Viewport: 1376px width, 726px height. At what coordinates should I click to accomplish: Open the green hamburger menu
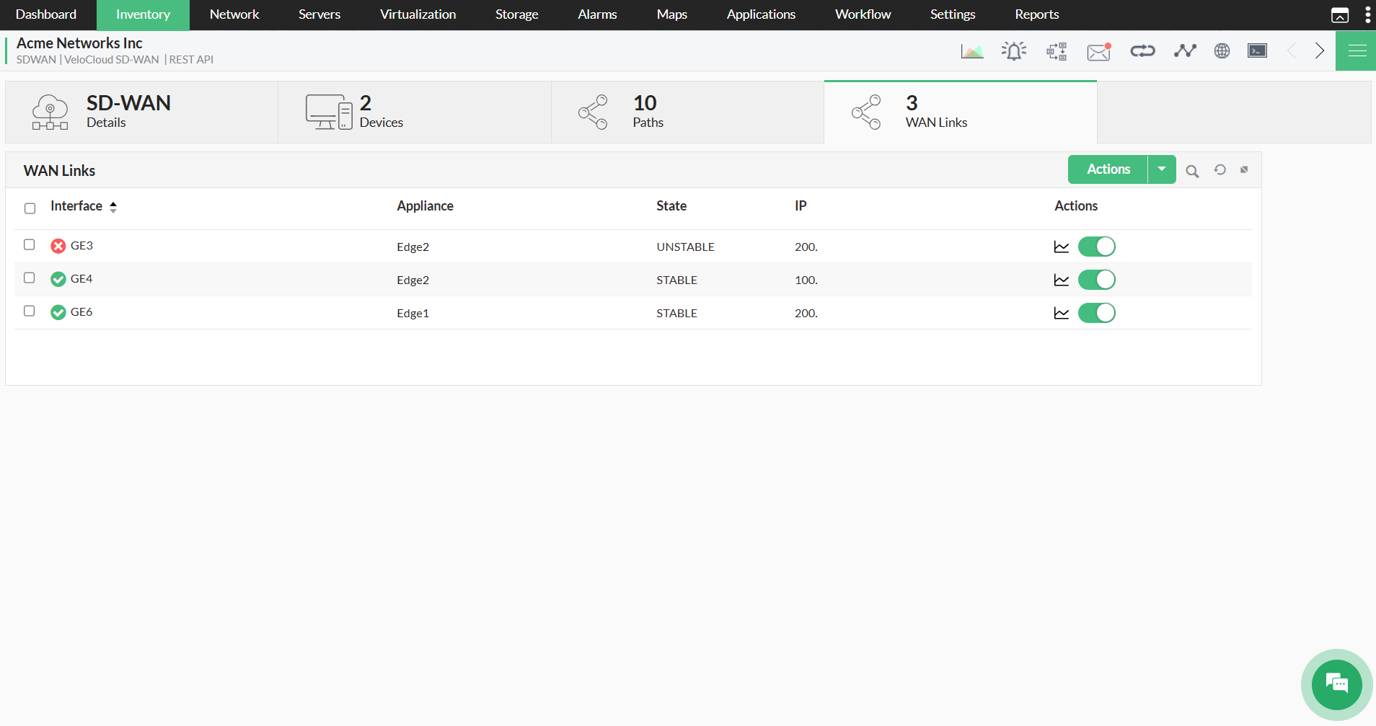(1357, 50)
